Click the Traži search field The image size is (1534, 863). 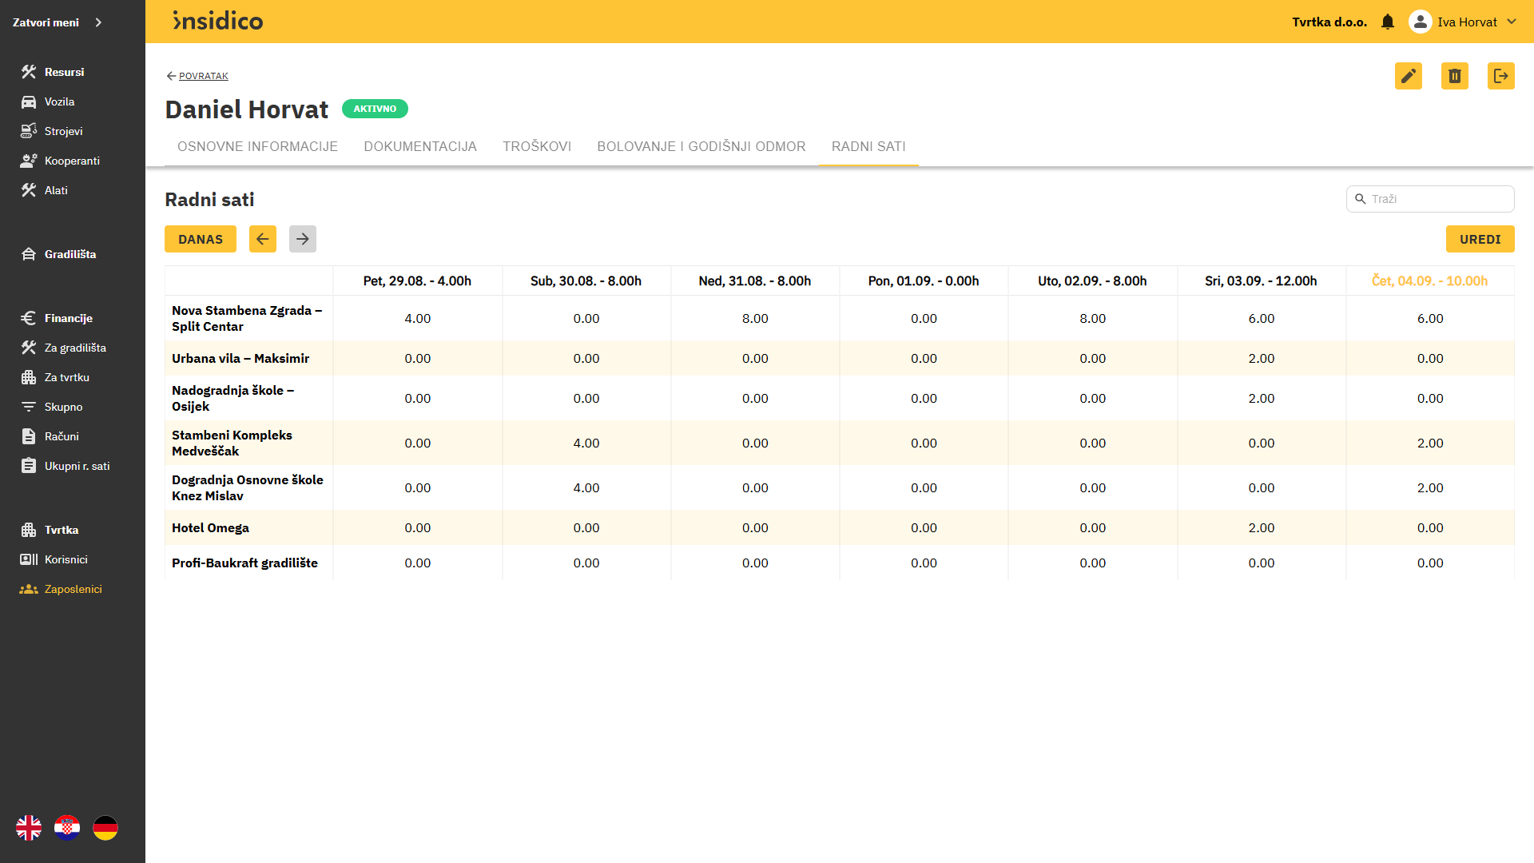tap(1437, 199)
